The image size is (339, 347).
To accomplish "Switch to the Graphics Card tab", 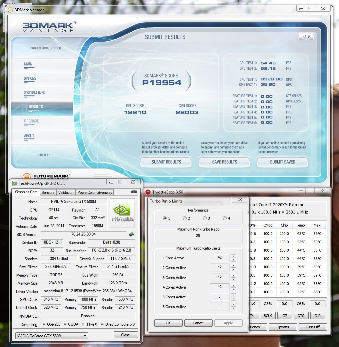I will click(x=26, y=192).
